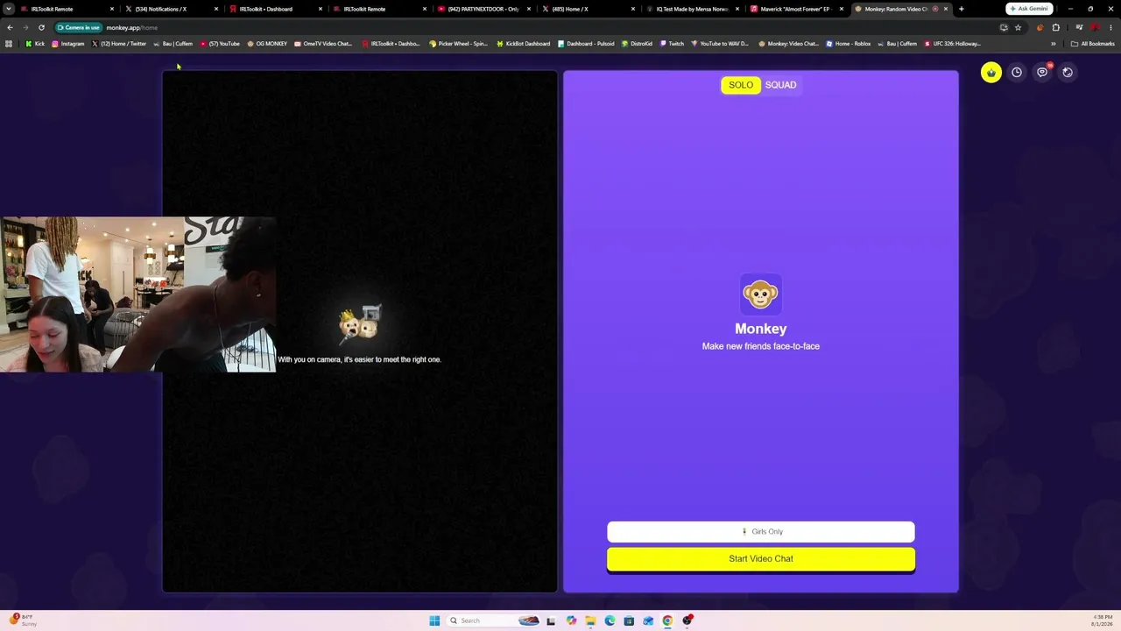Click the Monkey logo above the app name
The image size is (1121, 631).
pos(760,294)
